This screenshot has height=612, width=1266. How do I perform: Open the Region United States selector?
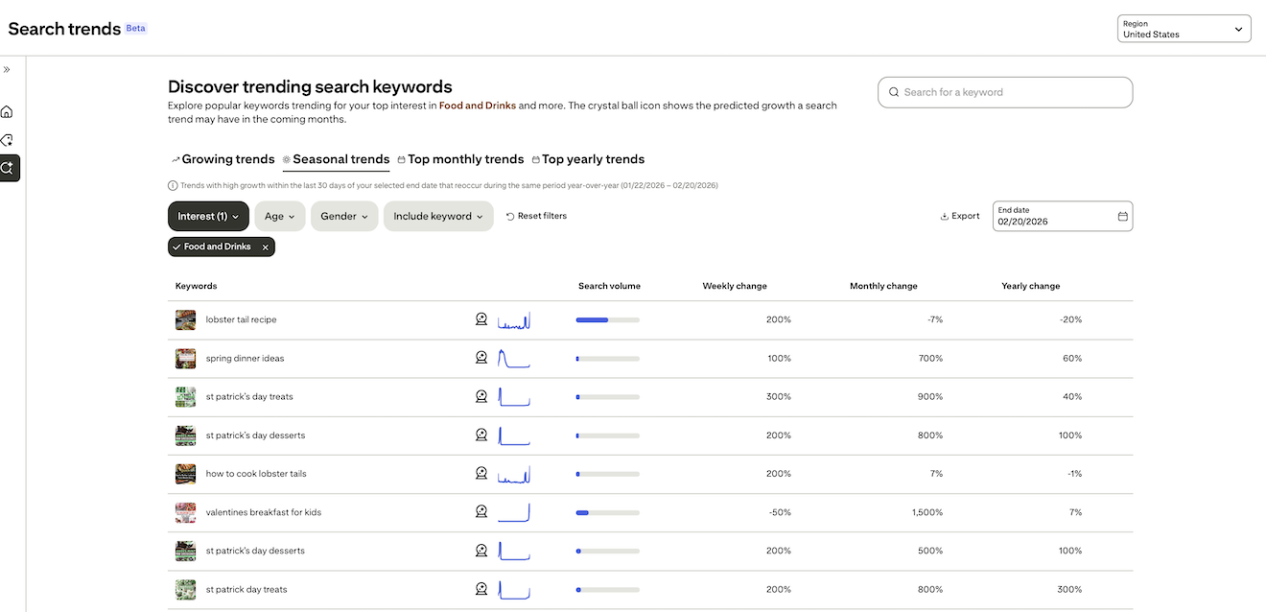tap(1184, 29)
